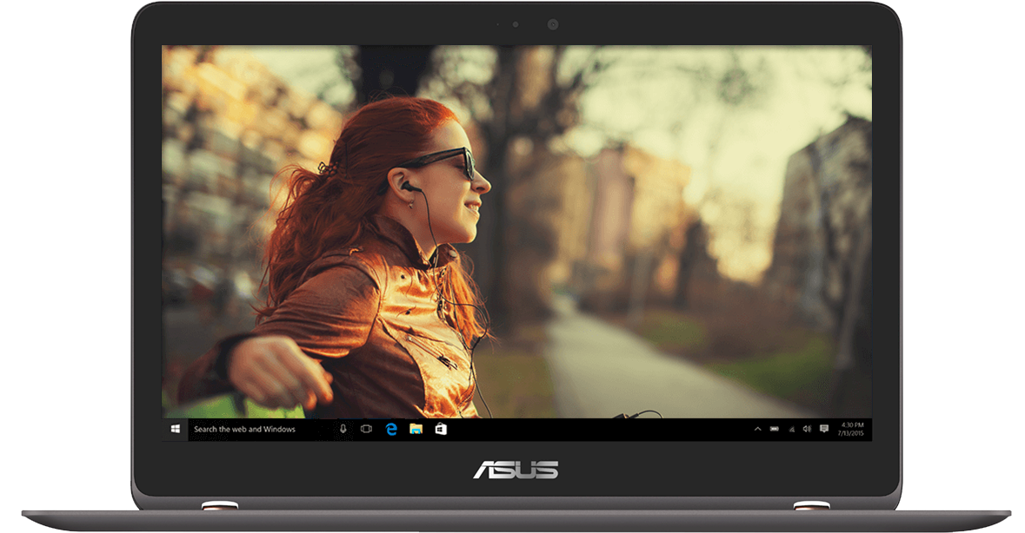Activate the Cortana microphone icon
The width and height of the screenshot is (1025, 533).
coord(343,429)
